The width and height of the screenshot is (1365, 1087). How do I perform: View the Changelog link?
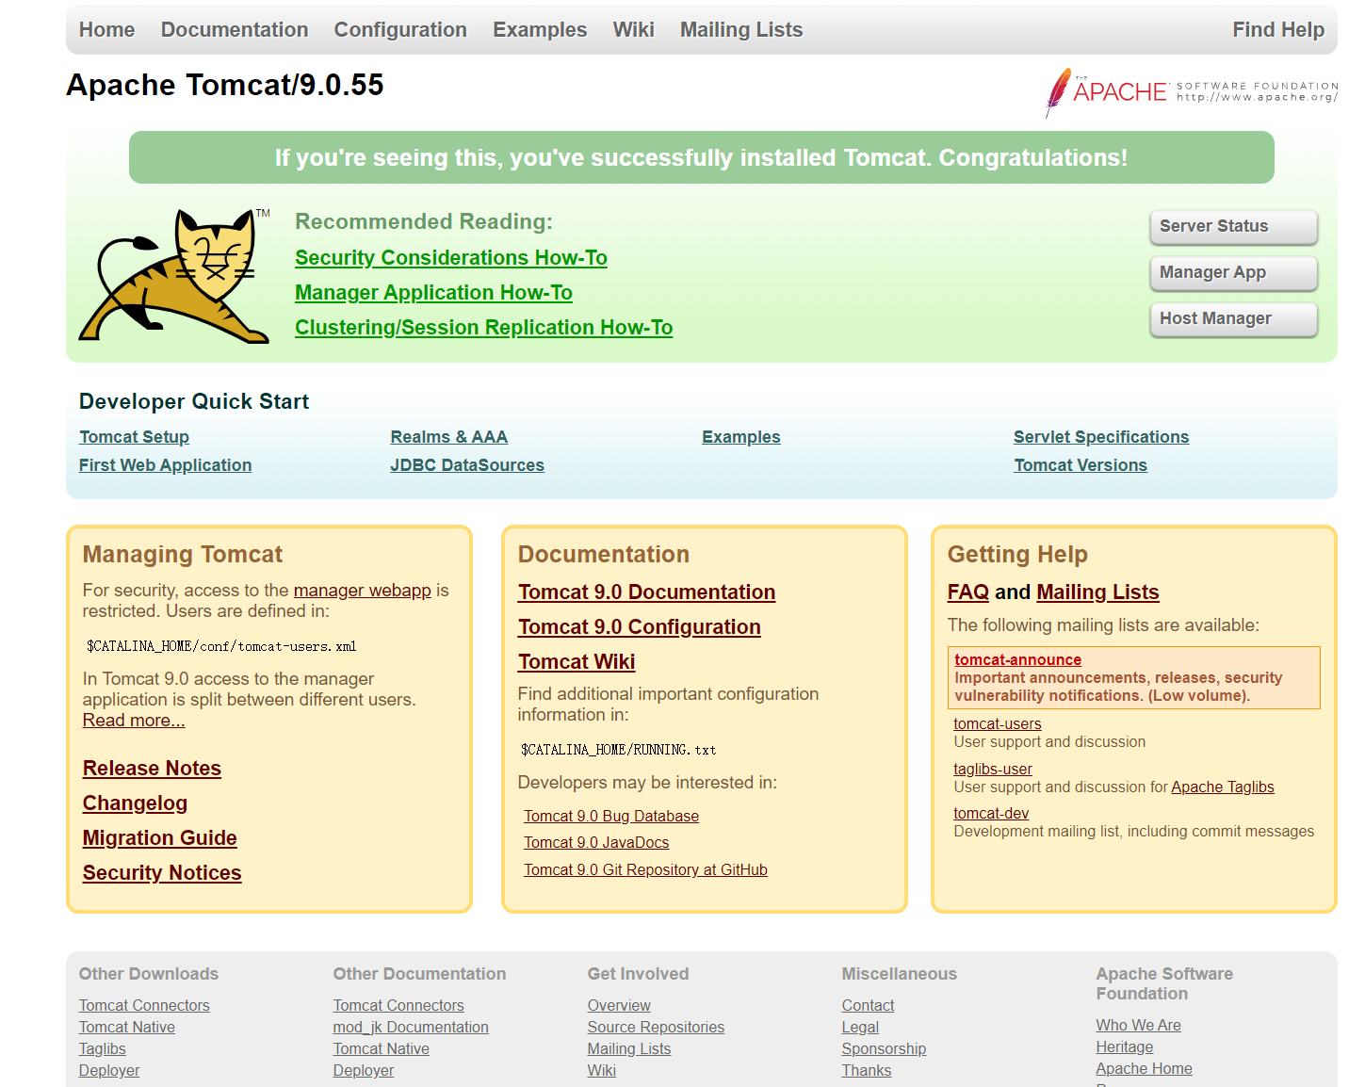pos(135,803)
